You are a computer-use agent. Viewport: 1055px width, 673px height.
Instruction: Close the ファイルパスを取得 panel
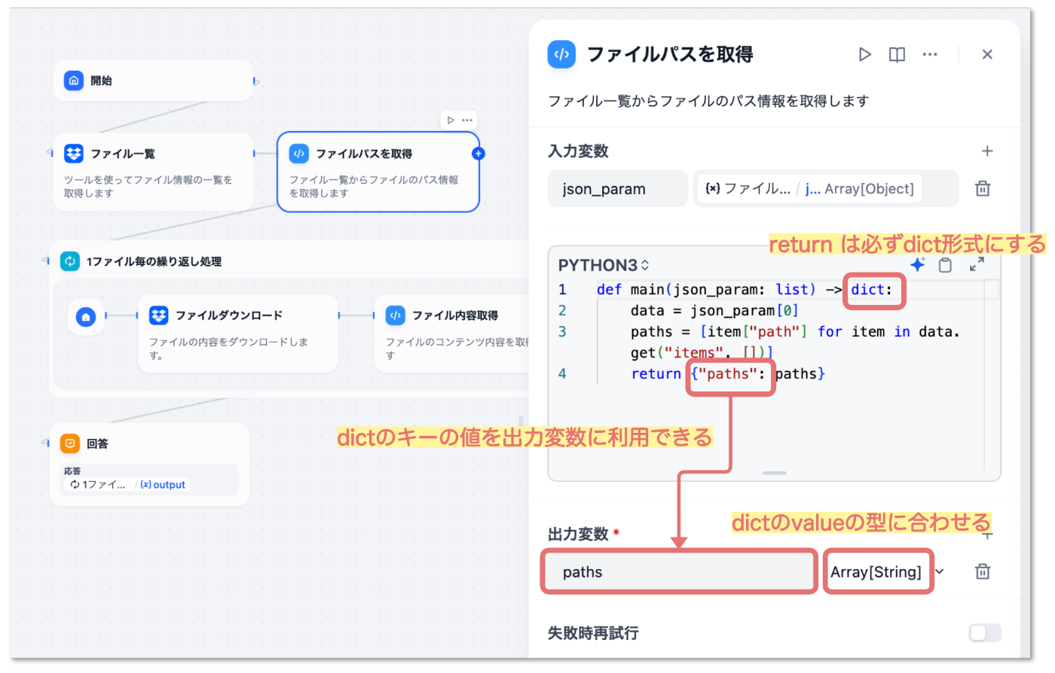(x=987, y=54)
